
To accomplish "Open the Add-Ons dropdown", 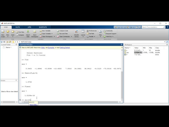I will (x=109, y=37).
